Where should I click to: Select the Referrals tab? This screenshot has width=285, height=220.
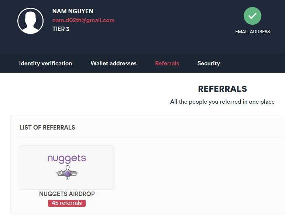[167, 63]
